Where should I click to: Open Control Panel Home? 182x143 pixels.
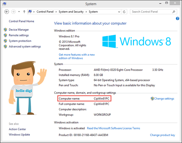21,21
